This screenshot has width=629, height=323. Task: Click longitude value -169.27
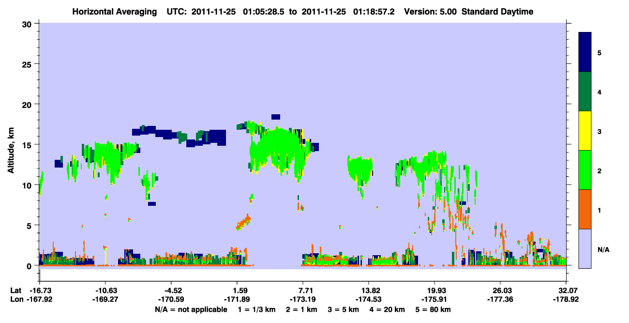[x=105, y=299]
